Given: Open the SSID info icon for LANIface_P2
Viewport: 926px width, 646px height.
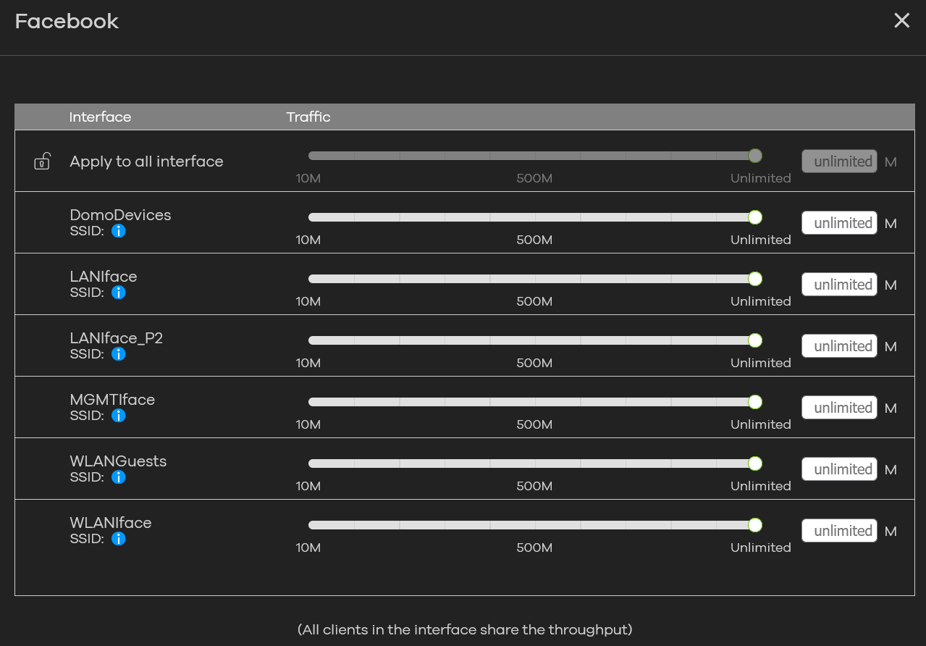Looking at the screenshot, I should click(x=119, y=354).
